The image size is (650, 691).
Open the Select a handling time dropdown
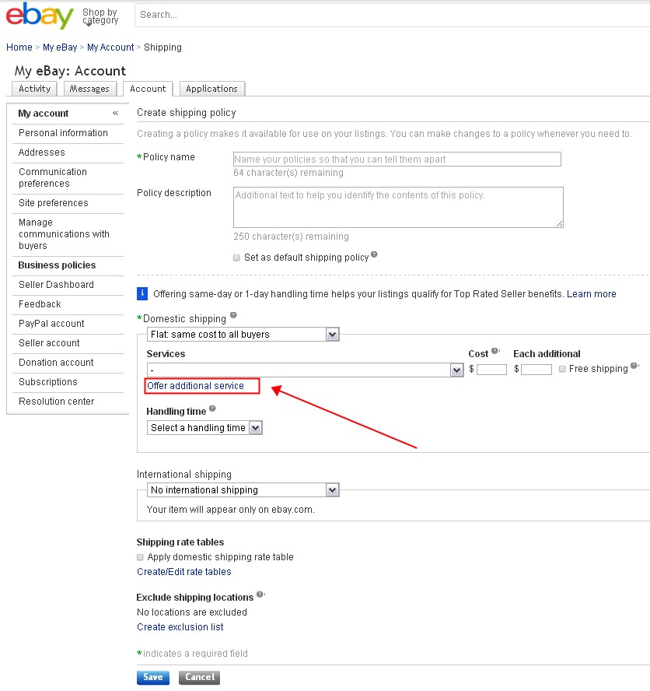coord(256,427)
